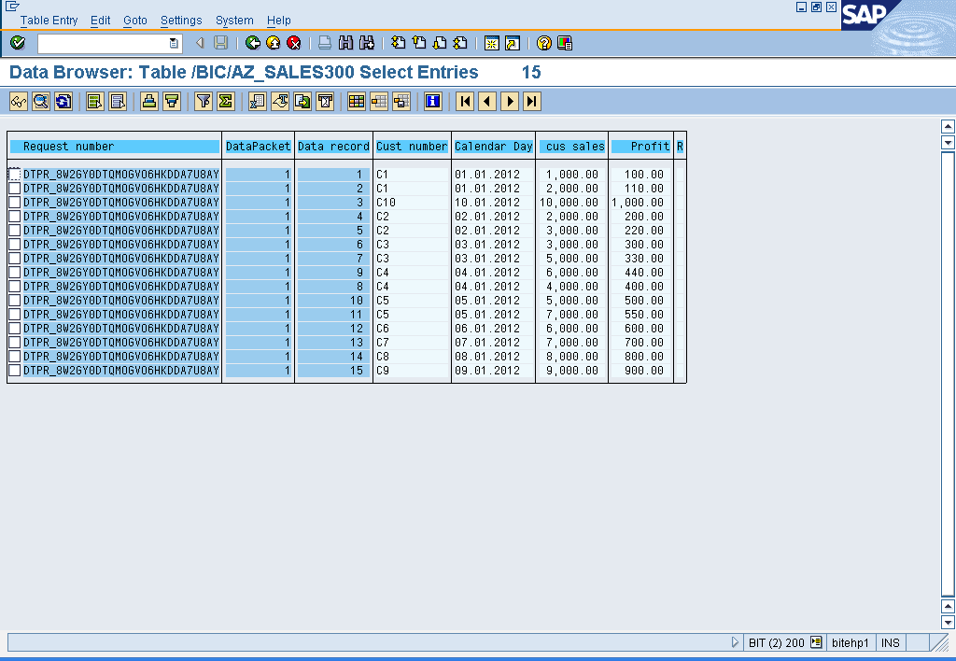Click the green Enter checkmark icon
Viewport: 956px width, 661px height.
pos(18,43)
